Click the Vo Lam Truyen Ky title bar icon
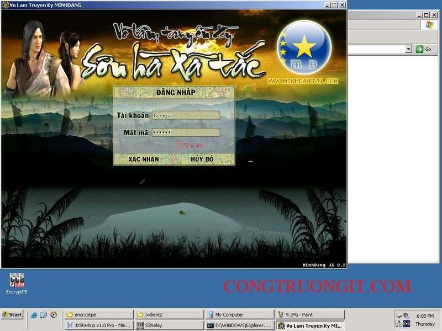 click(x=5, y=5)
